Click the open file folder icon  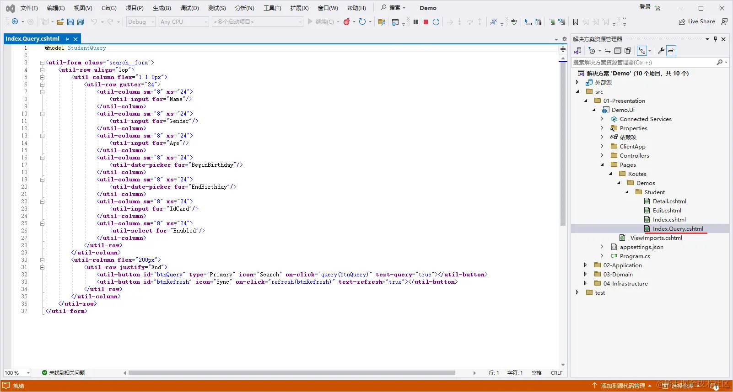coord(60,21)
